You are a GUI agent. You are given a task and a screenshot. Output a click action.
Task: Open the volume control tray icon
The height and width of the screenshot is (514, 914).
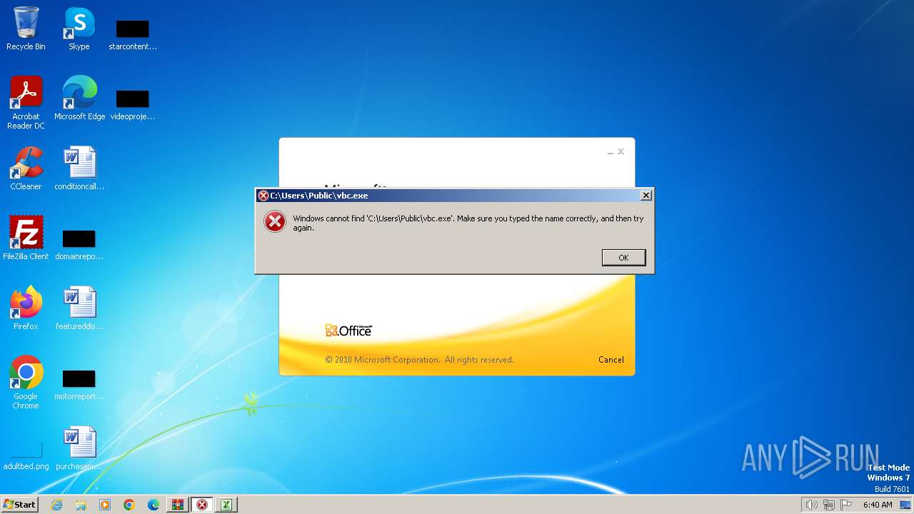[x=811, y=505]
